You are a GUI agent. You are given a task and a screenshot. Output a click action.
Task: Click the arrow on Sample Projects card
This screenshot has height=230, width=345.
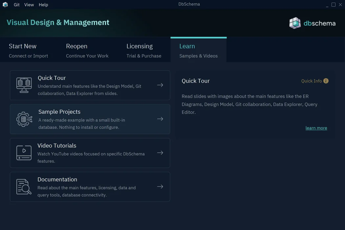point(160,119)
